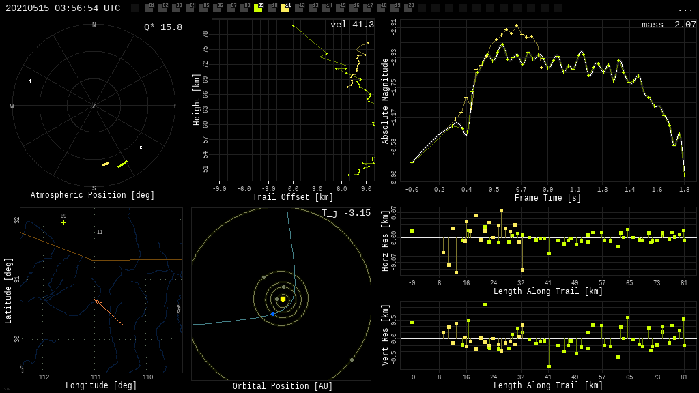The width and height of the screenshot is (699, 393).
Task: Click the event timestamp 20210515 03:56:54 UTC
Action: click(x=63, y=8)
